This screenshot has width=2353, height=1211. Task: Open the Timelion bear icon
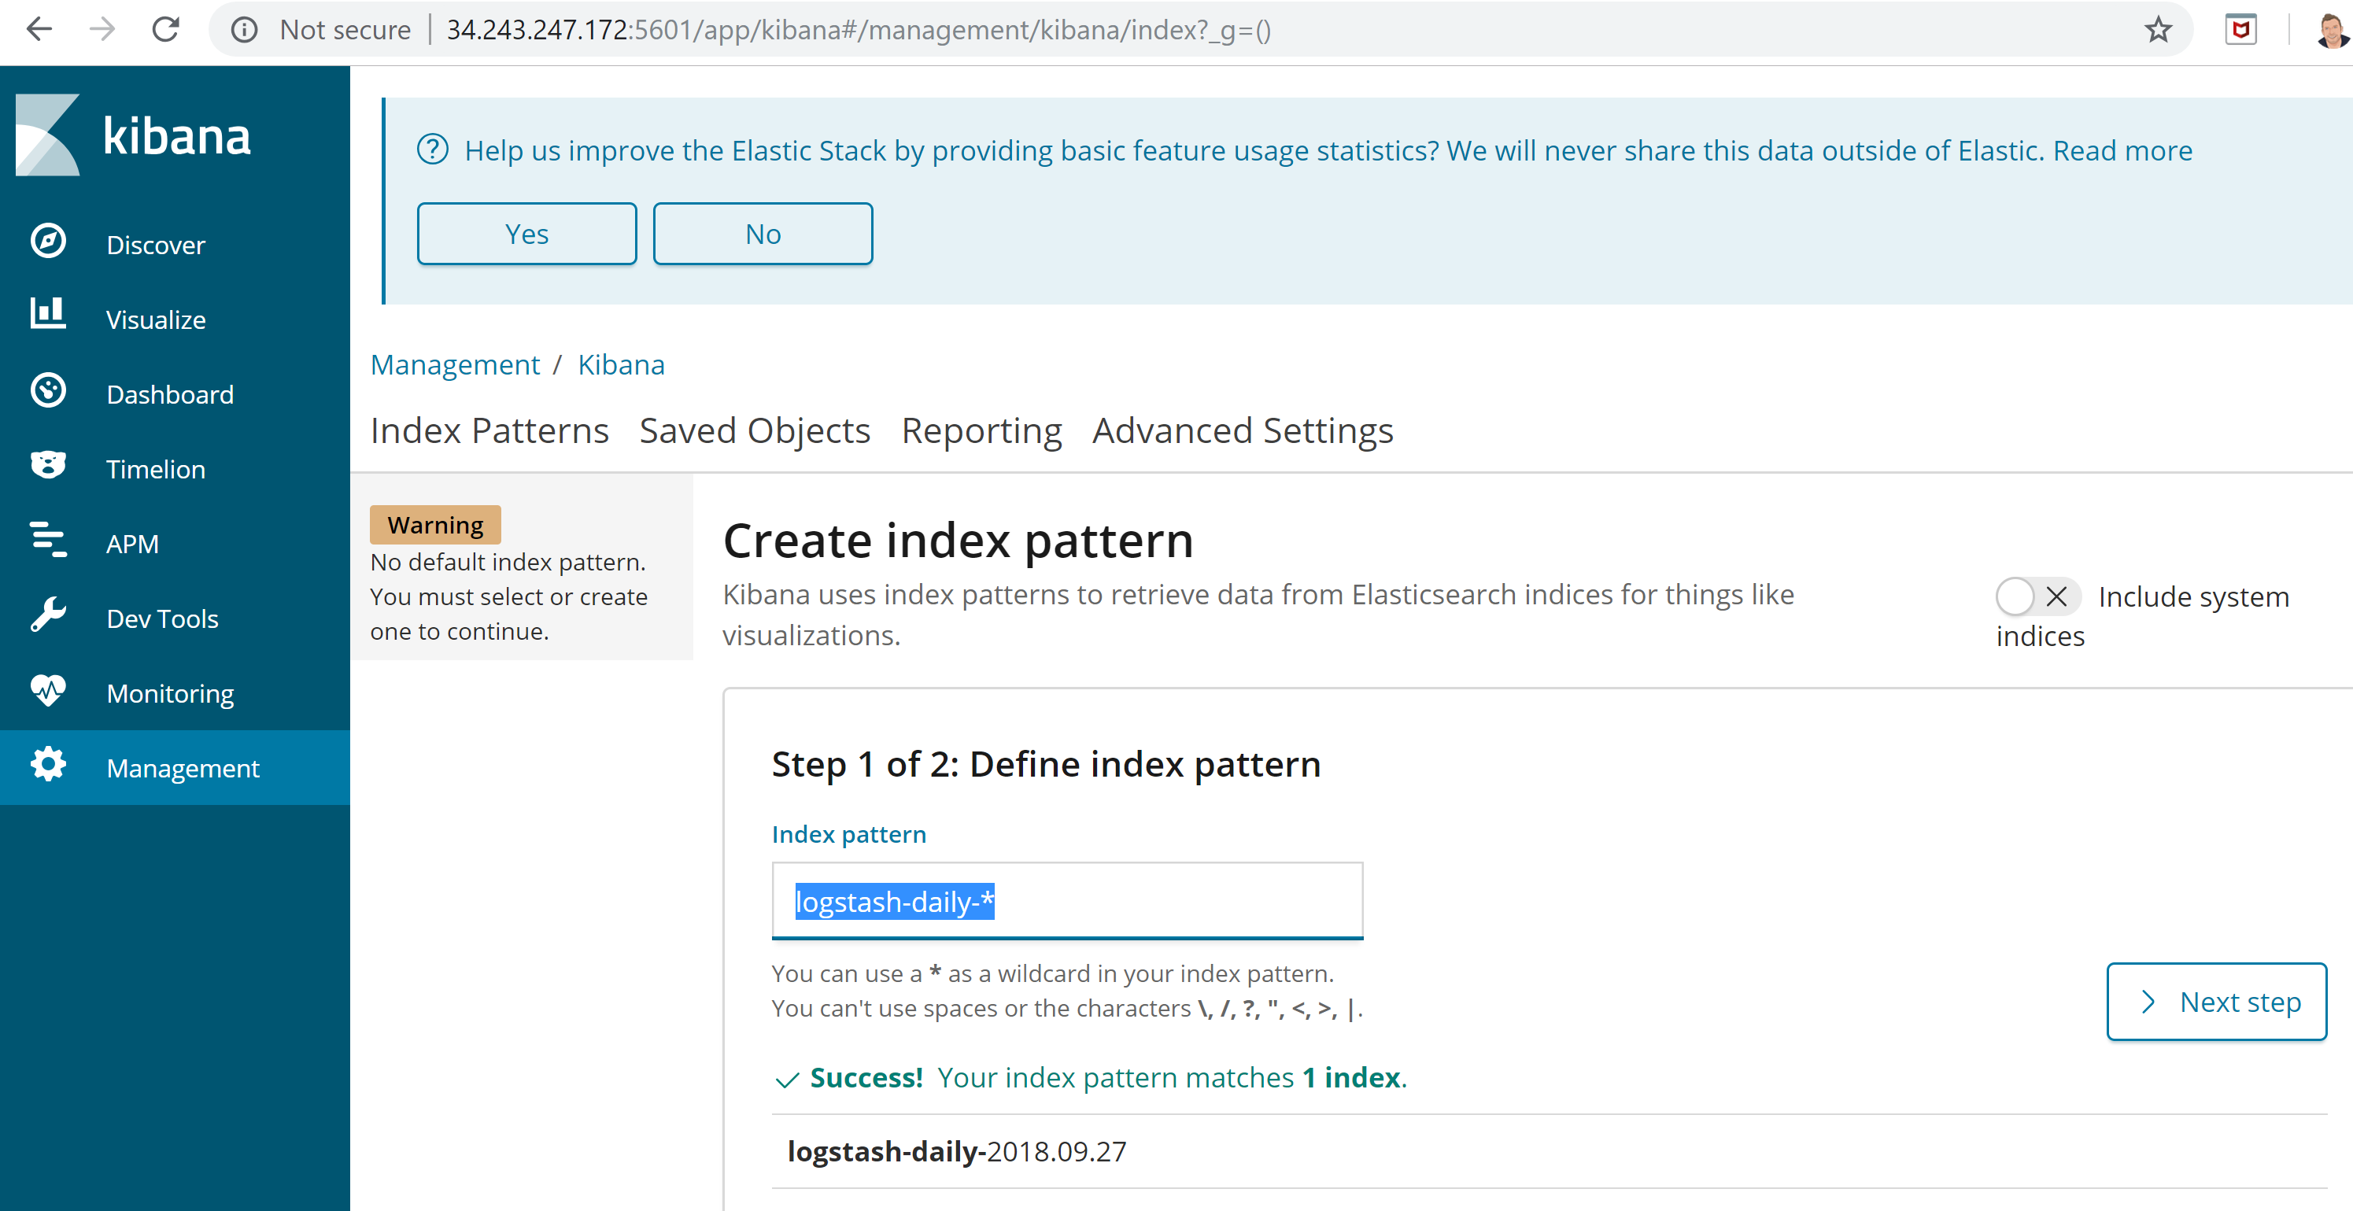pos(47,466)
